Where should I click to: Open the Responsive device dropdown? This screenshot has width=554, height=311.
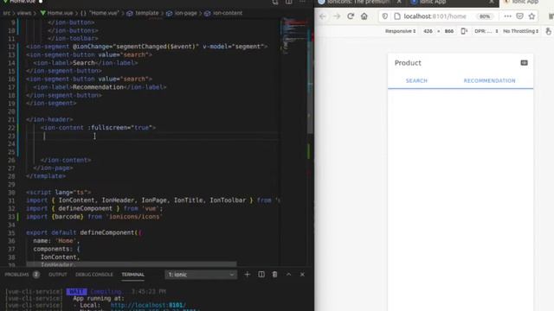coord(400,31)
